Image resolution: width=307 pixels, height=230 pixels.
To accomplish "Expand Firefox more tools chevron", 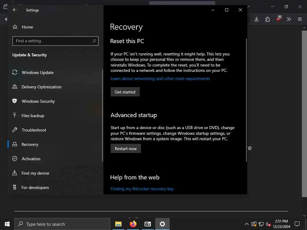I will 289,19.
